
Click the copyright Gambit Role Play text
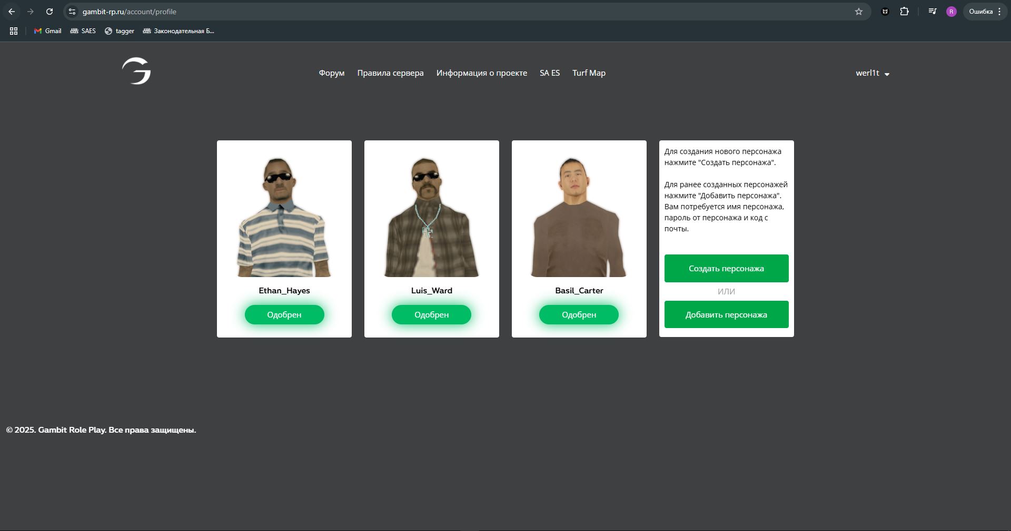click(x=101, y=430)
